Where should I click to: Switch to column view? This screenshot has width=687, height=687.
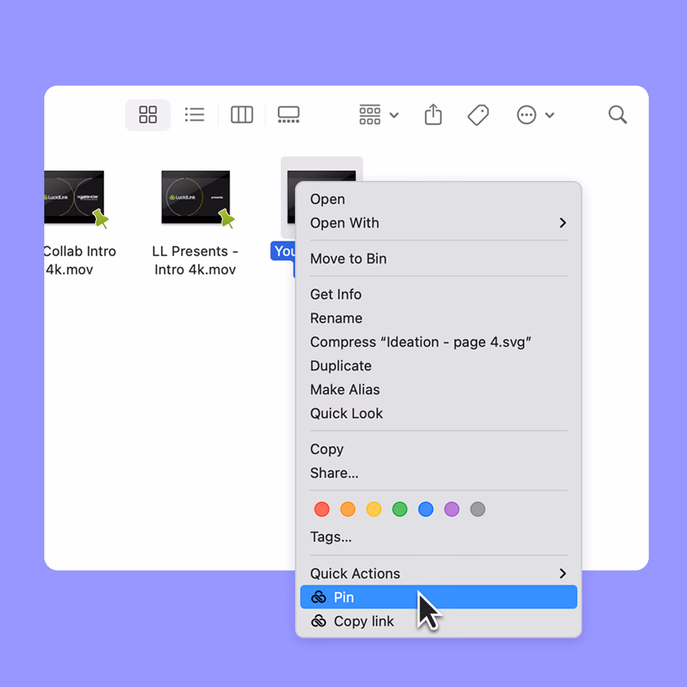point(242,114)
